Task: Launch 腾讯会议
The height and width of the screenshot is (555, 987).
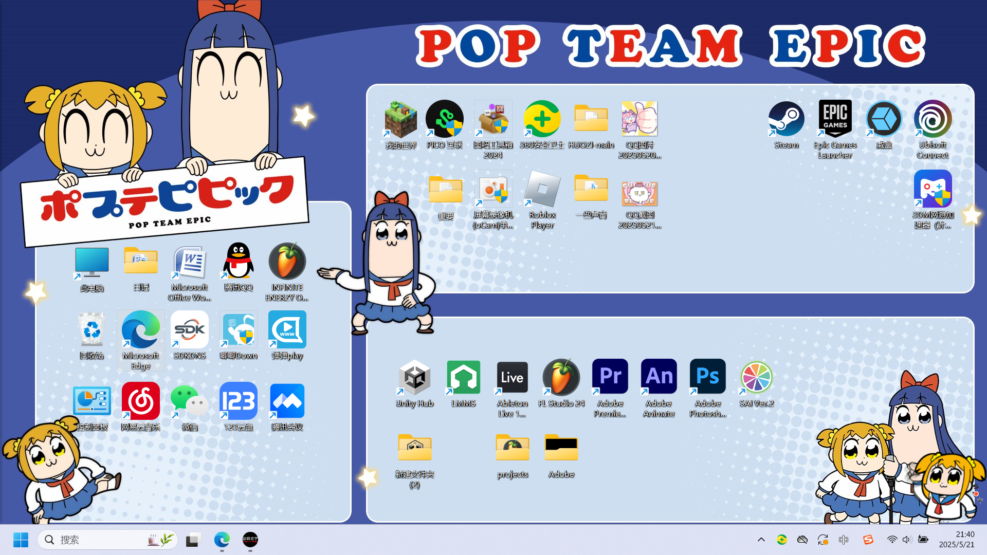Action: click(x=287, y=408)
